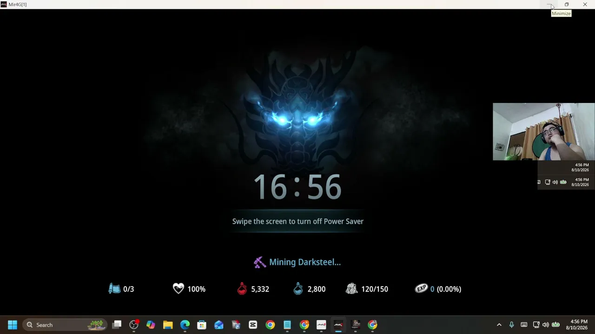Minimize the Mir4G window

pos(549,5)
